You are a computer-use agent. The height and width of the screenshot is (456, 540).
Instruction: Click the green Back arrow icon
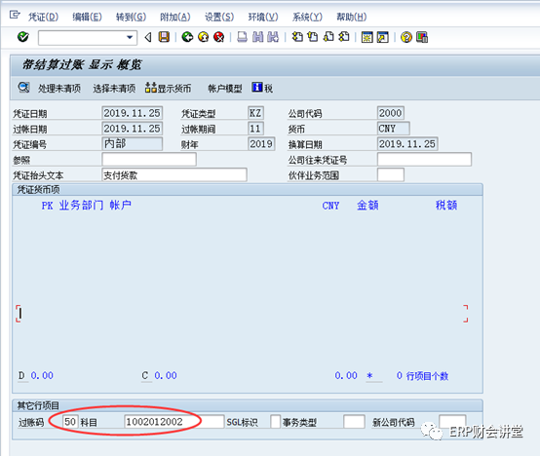point(187,37)
